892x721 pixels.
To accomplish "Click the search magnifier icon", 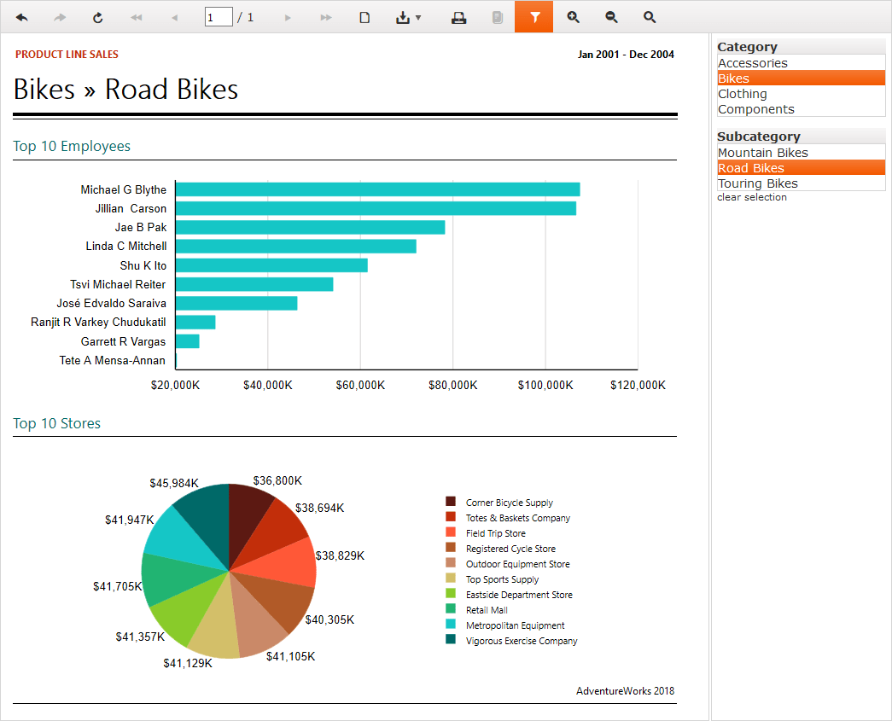I will [x=650, y=17].
